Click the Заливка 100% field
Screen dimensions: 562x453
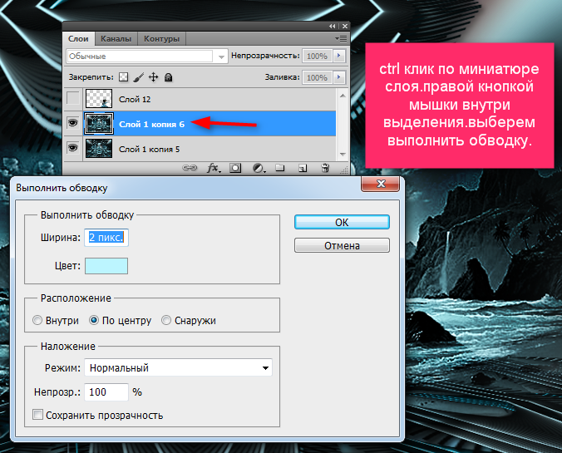click(317, 77)
